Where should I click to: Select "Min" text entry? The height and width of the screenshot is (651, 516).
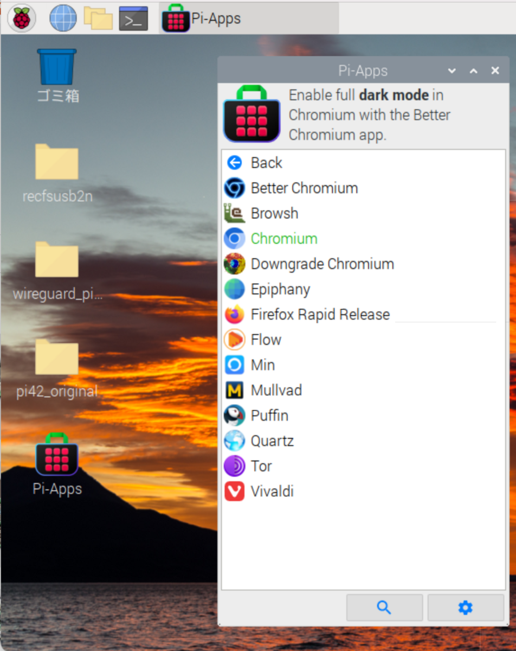coord(263,365)
